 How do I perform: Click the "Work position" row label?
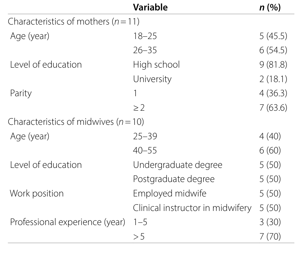coord(37,193)
